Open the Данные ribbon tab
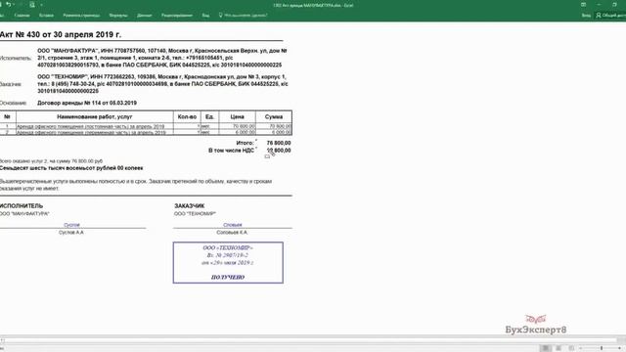Image resolution: width=626 pixels, height=352 pixels. tap(144, 16)
